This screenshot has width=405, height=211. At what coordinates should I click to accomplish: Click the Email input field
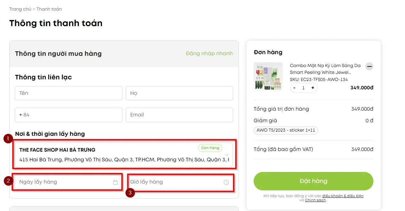[179, 115]
